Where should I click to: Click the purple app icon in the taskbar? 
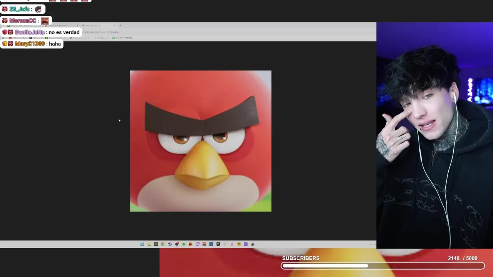click(246, 244)
